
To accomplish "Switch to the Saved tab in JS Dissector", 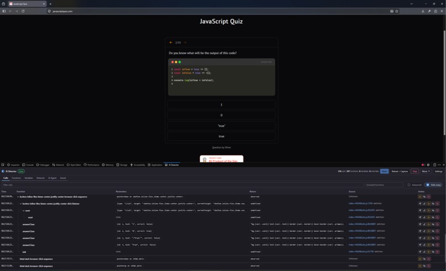I will (63, 178).
